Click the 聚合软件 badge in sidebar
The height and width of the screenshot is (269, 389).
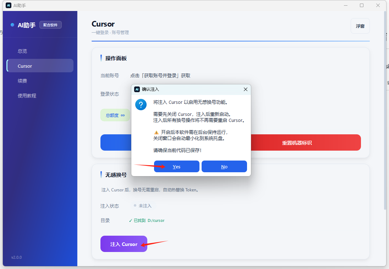[50, 25]
